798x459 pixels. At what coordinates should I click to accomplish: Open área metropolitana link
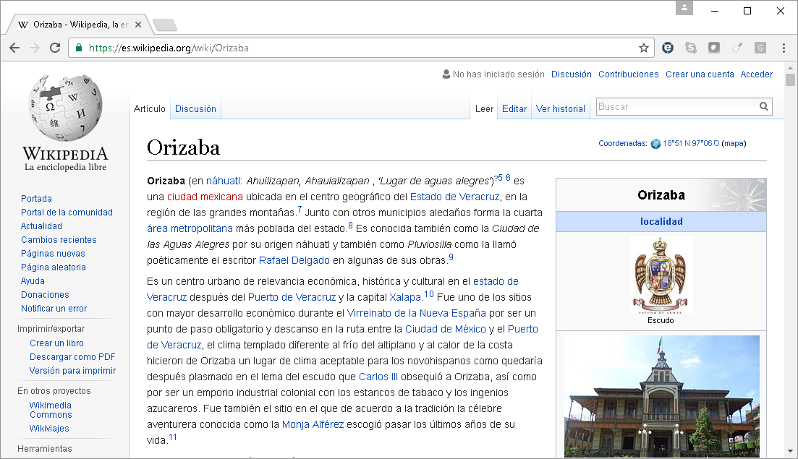[x=190, y=228]
